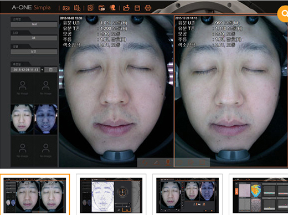Open the calendar search icon in toolbar
The width and height of the screenshot is (288, 215).
(x=77, y=8)
